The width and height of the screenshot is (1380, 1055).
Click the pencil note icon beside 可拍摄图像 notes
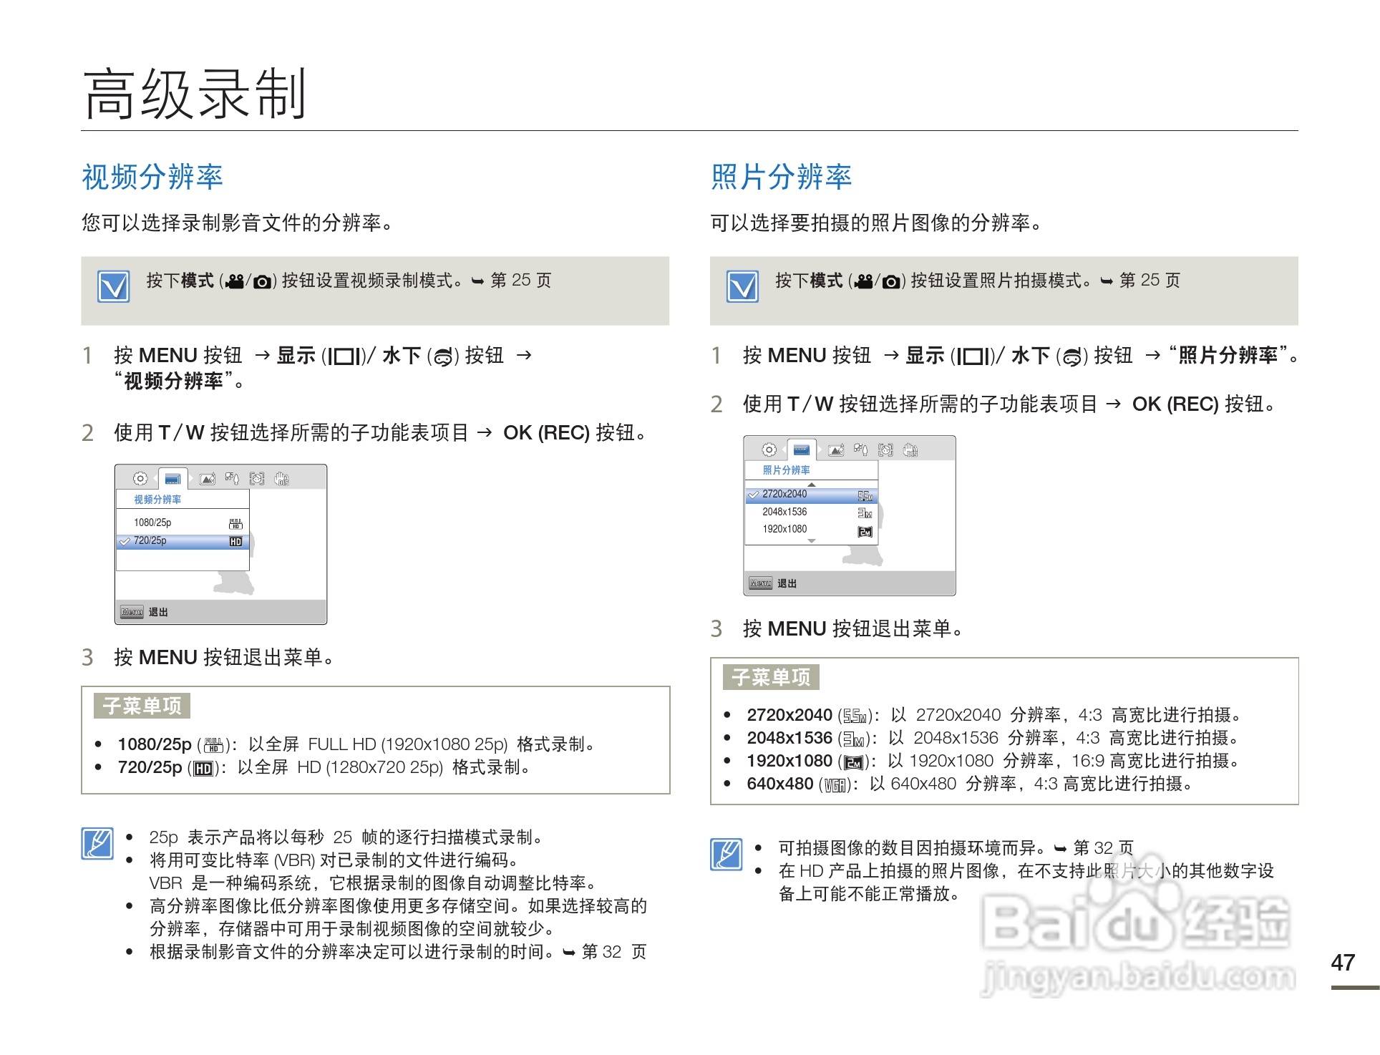[x=726, y=854]
